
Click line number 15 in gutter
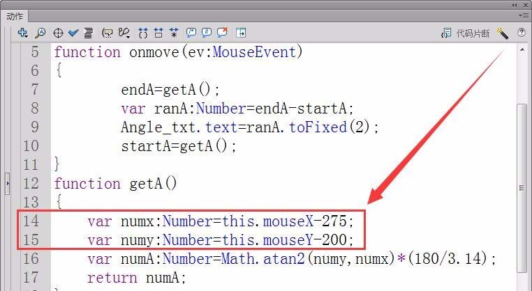tap(31, 240)
